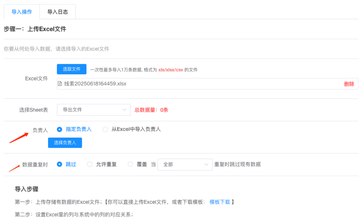Open the 选择Sheet表 dropdown showing 导出文件
The width and height of the screenshot is (361, 223).
pyautogui.click(x=94, y=110)
